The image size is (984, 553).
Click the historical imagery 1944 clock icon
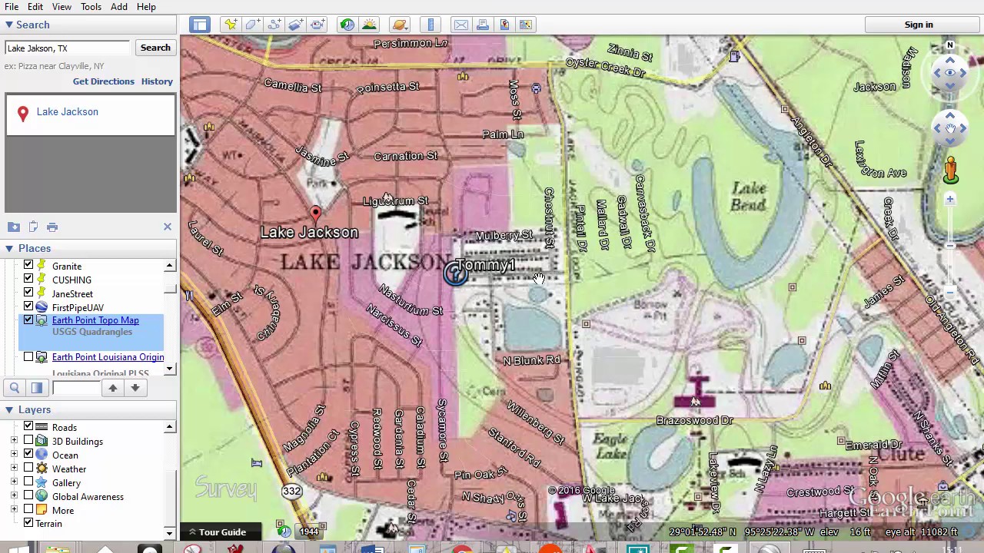click(284, 531)
